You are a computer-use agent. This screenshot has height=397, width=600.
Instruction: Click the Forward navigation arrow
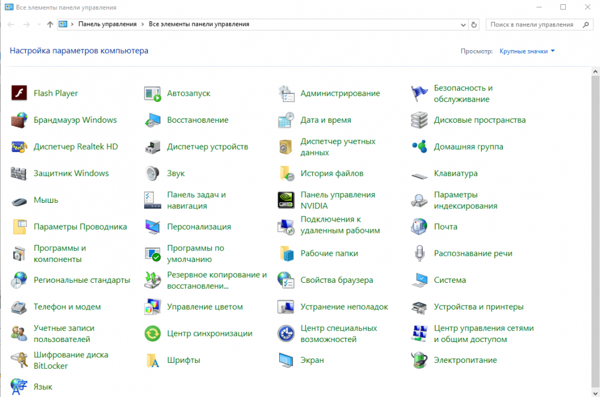click(26, 24)
